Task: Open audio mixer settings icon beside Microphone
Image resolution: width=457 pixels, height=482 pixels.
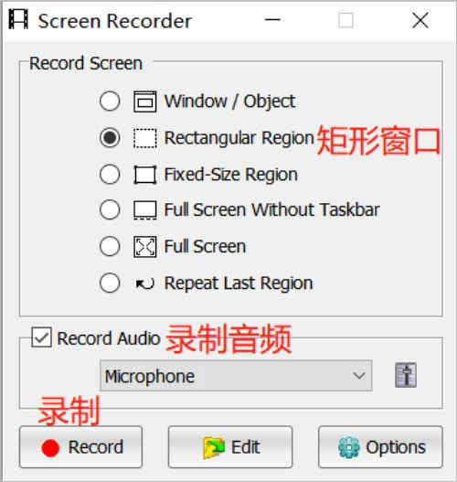Action: (x=406, y=375)
